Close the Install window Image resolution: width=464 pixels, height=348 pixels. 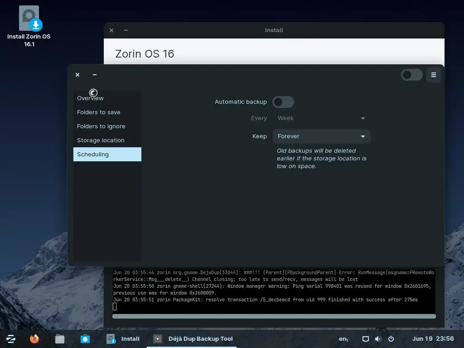(111, 30)
